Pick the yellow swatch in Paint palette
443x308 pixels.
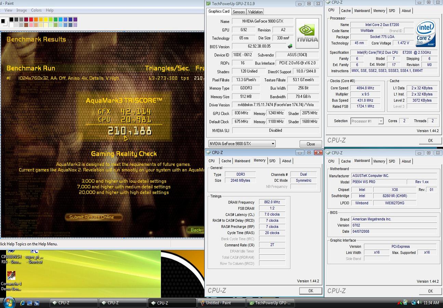click(46, 20)
